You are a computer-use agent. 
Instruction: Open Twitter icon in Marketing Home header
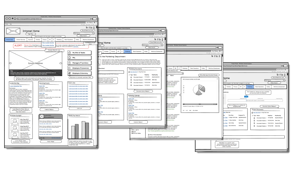(155, 39)
